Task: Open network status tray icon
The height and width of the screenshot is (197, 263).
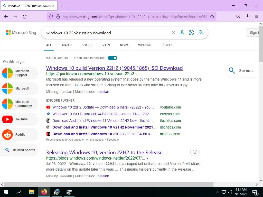Action: (x=224, y=192)
